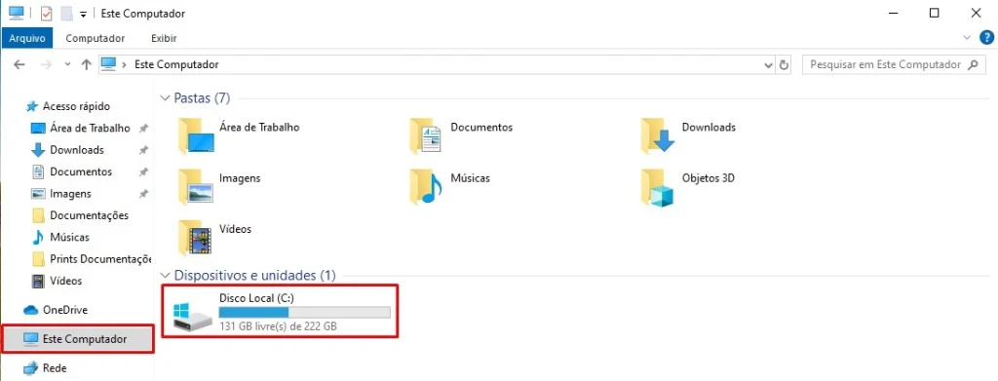Click the Help question mark icon
Screen dimensions: 998x381
click(x=985, y=38)
